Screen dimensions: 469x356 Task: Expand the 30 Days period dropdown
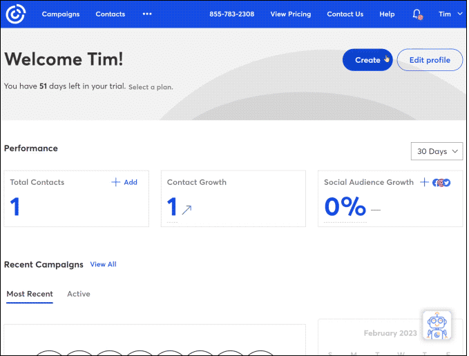[436, 151]
